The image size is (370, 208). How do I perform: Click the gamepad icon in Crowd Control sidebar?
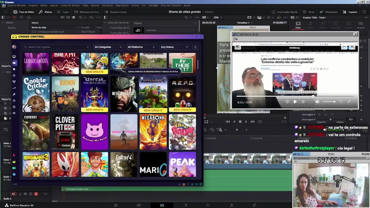tap(14, 63)
